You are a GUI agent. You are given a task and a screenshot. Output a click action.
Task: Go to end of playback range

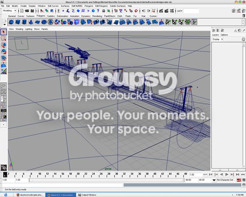click(x=243, y=174)
